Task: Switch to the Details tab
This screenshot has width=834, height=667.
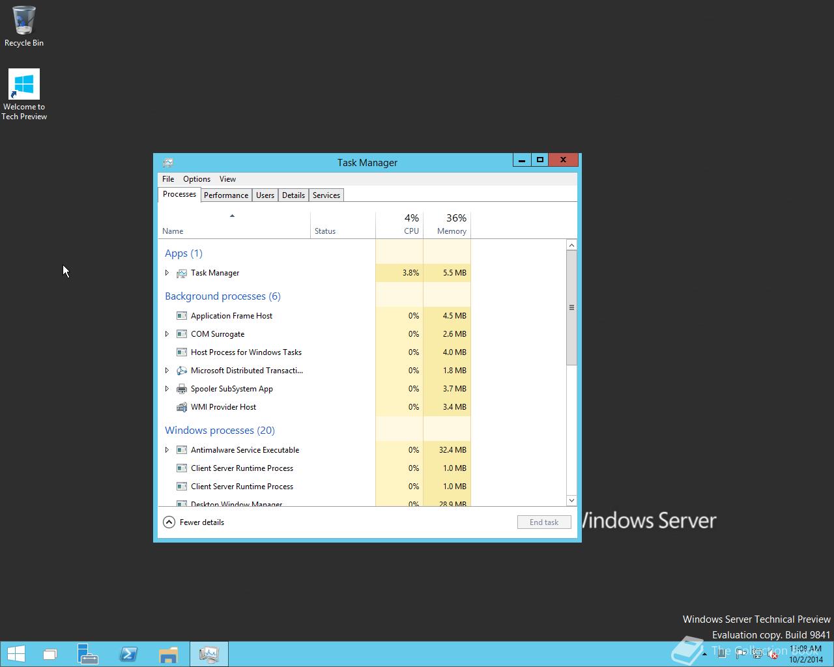Action: click(x=293, y=195)
